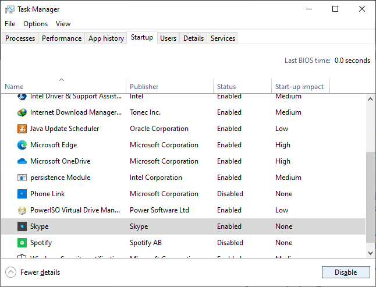The height and width of the screenshot is (287, 376).
Task: Click the Microsoft OneDrive cloud icon
Action: point(22,161)
